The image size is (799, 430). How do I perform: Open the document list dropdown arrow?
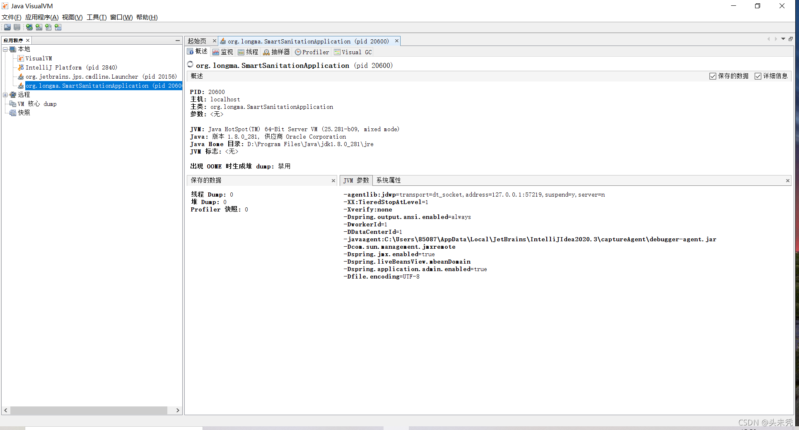[x=783, y=39]
